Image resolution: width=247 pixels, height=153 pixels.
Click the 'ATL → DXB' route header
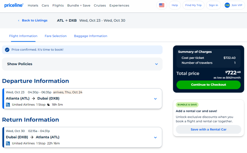(x=67, y=21)
